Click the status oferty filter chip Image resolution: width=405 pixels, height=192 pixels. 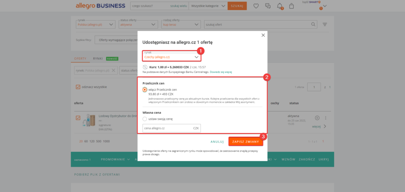pos(129,70)
